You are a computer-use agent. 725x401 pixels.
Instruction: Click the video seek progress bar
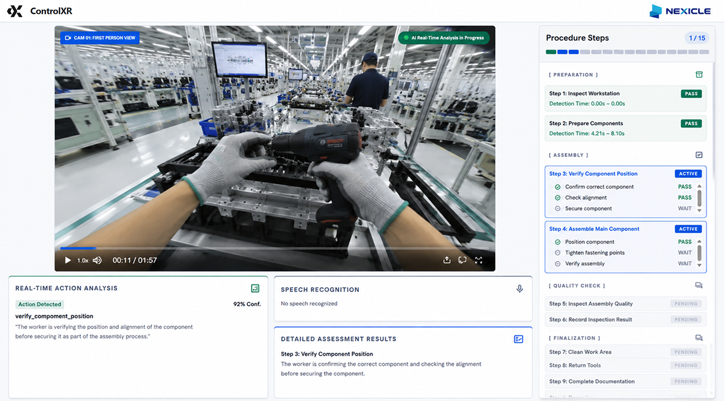275,248
